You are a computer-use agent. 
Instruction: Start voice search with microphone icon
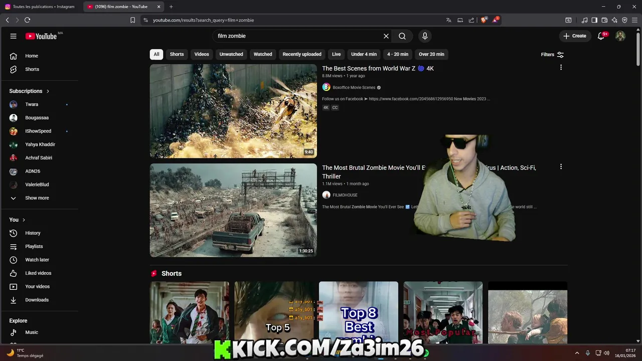(x=425, y=36)
